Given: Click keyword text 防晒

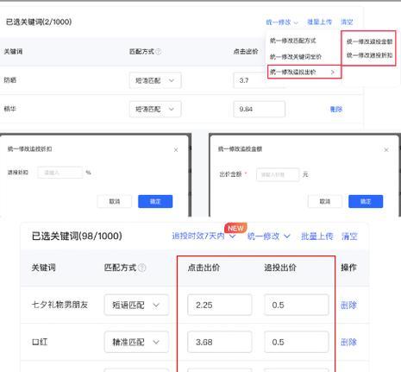Looking at the screenshot, I should point(9,80).
